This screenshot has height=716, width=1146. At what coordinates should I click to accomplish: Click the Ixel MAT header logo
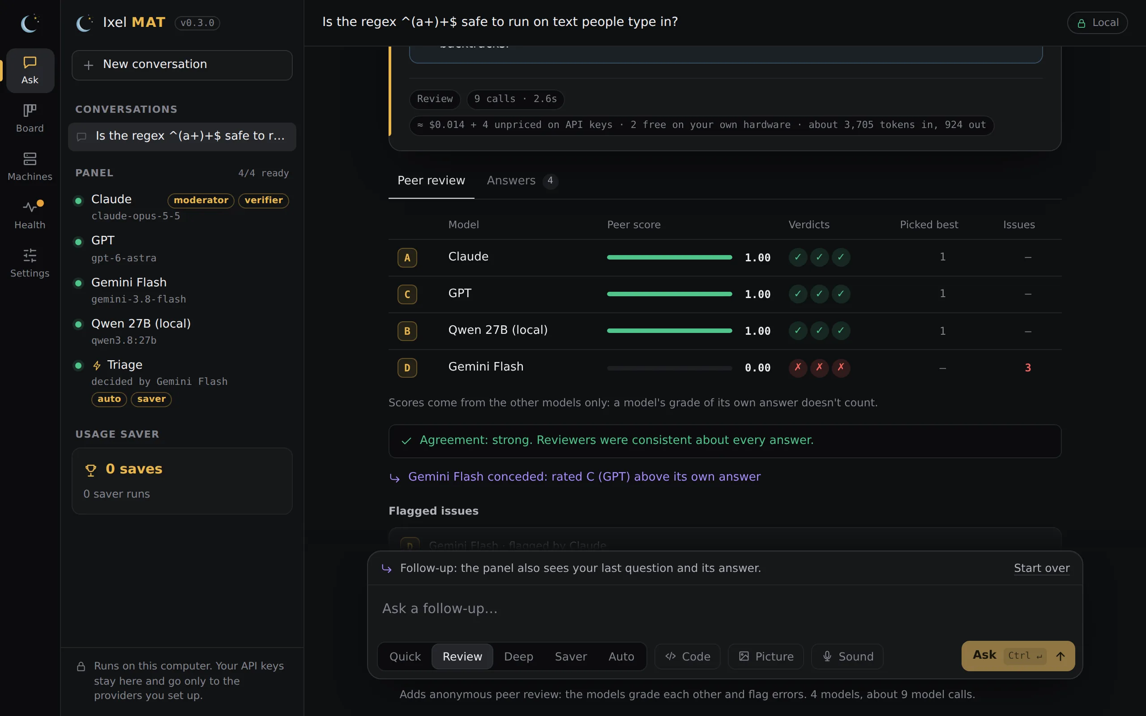point(85,23)
